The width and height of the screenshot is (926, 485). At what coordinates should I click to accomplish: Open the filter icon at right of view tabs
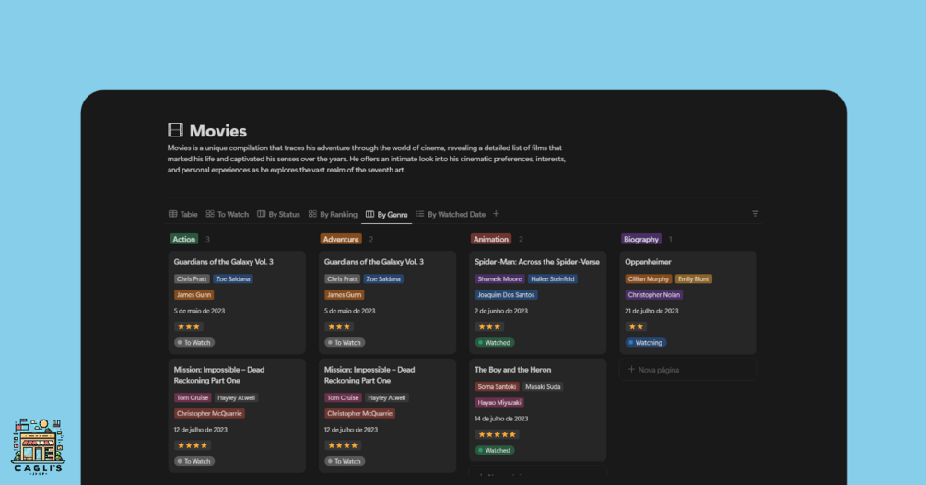click(755, 214)
